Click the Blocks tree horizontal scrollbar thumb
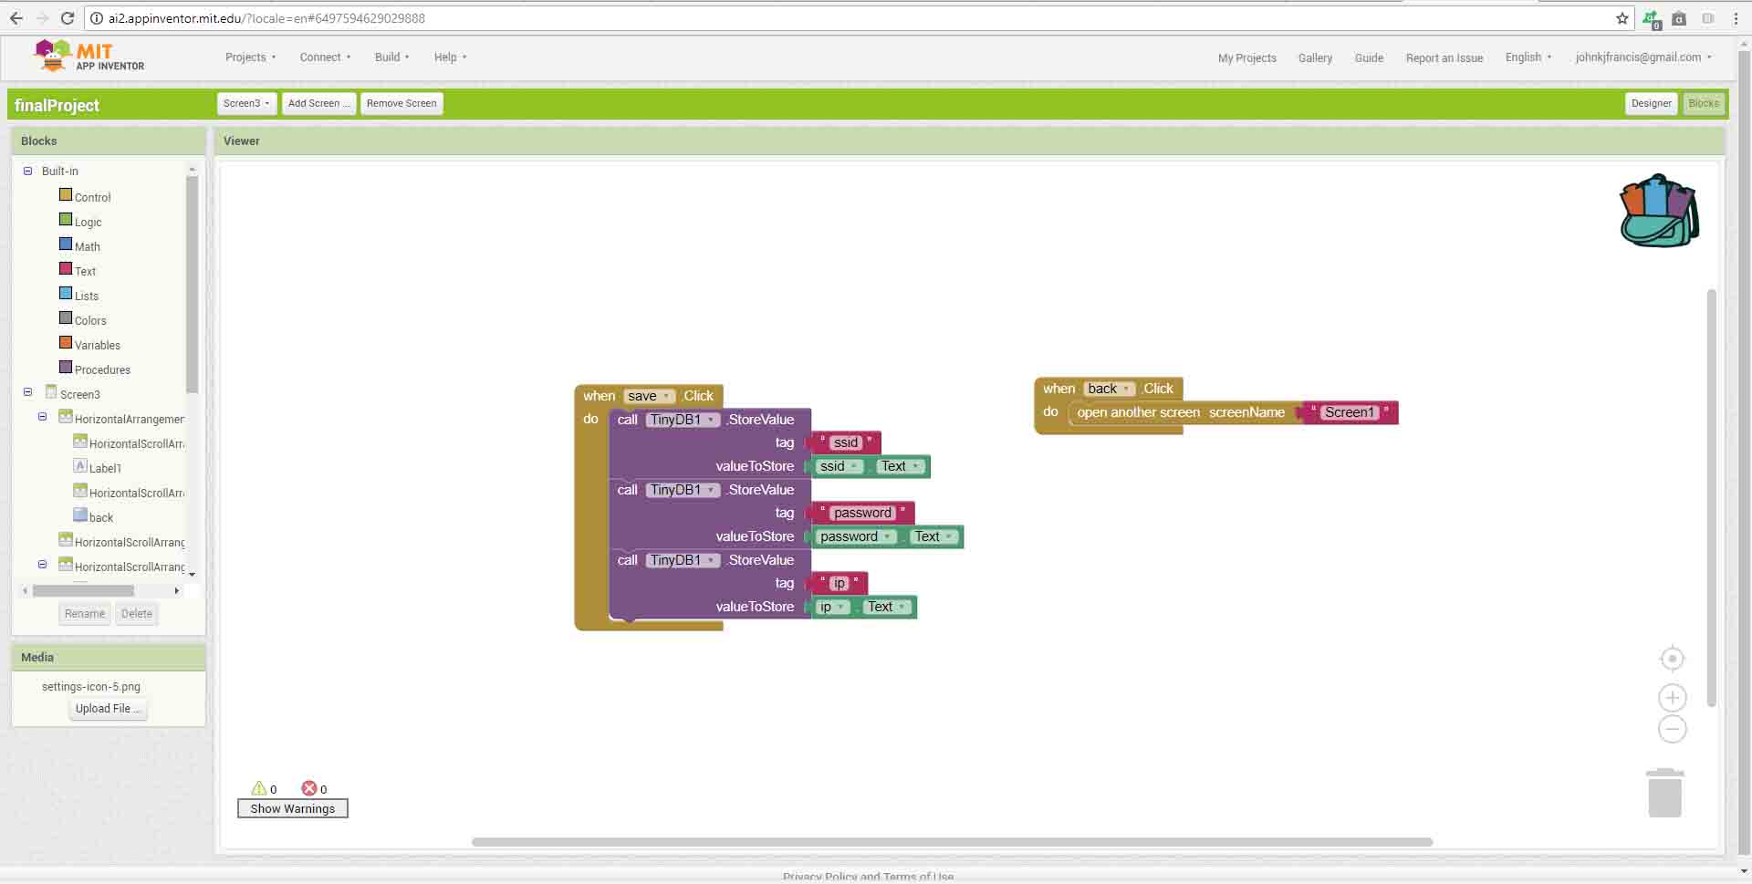 tap(83, 591)
